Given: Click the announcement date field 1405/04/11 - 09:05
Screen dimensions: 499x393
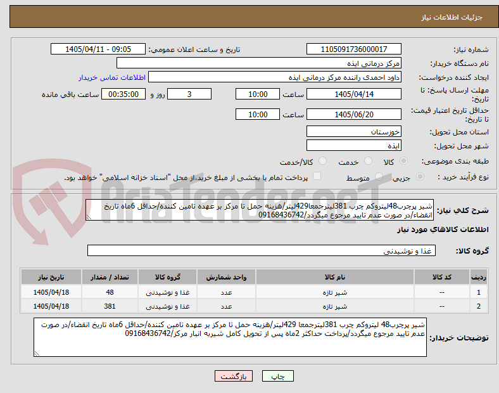Looking at the screenshot, I should 98,49.
